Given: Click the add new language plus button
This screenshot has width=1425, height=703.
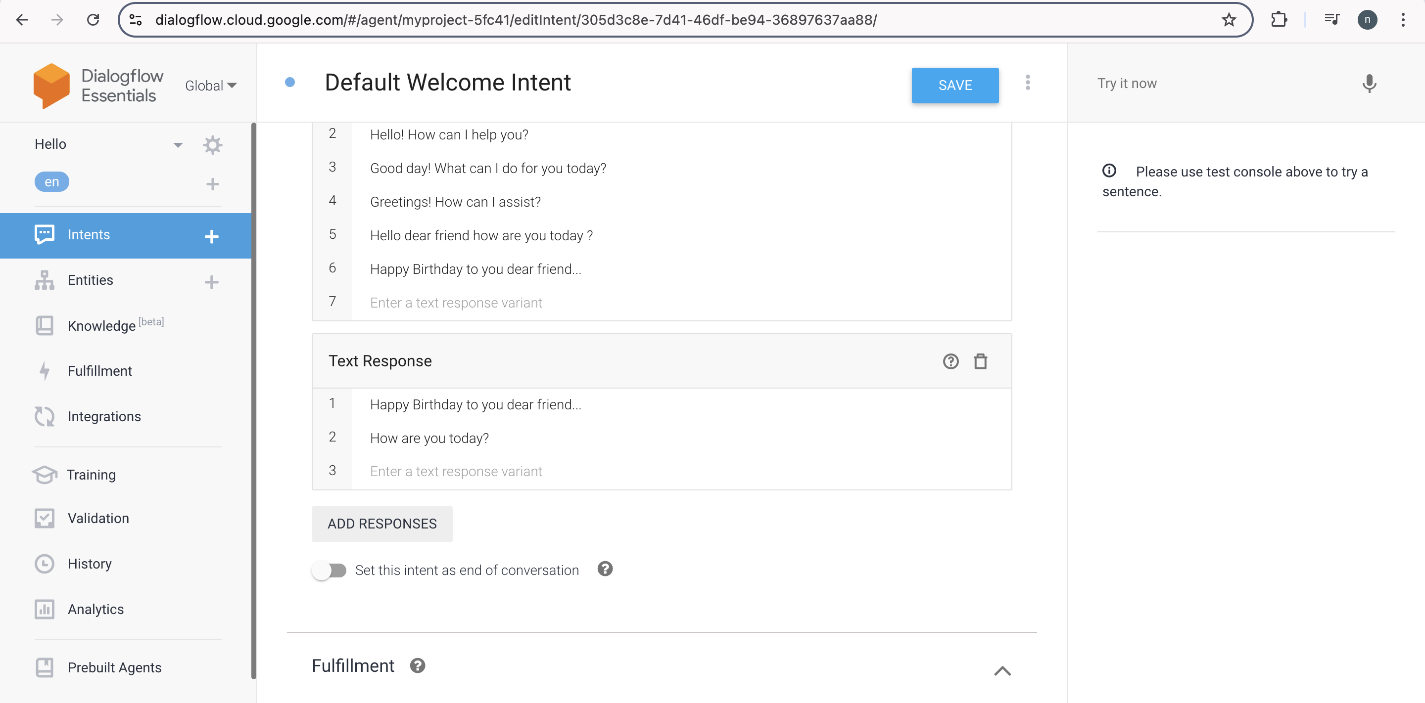Looking at the screenshot, I should 211,182.
